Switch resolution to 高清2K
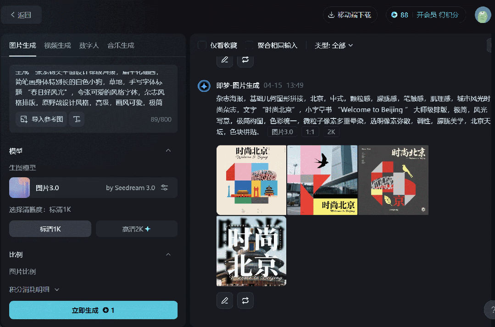Viewport: 495px width, 327px height. coord(136,229)
